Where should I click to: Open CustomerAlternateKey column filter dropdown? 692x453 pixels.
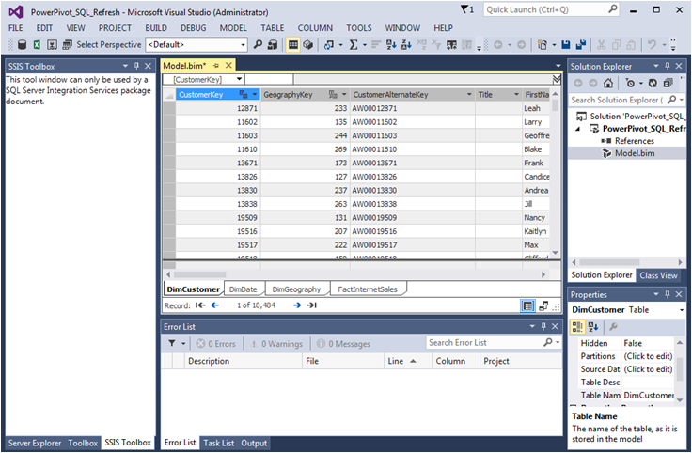click(469, 94)
